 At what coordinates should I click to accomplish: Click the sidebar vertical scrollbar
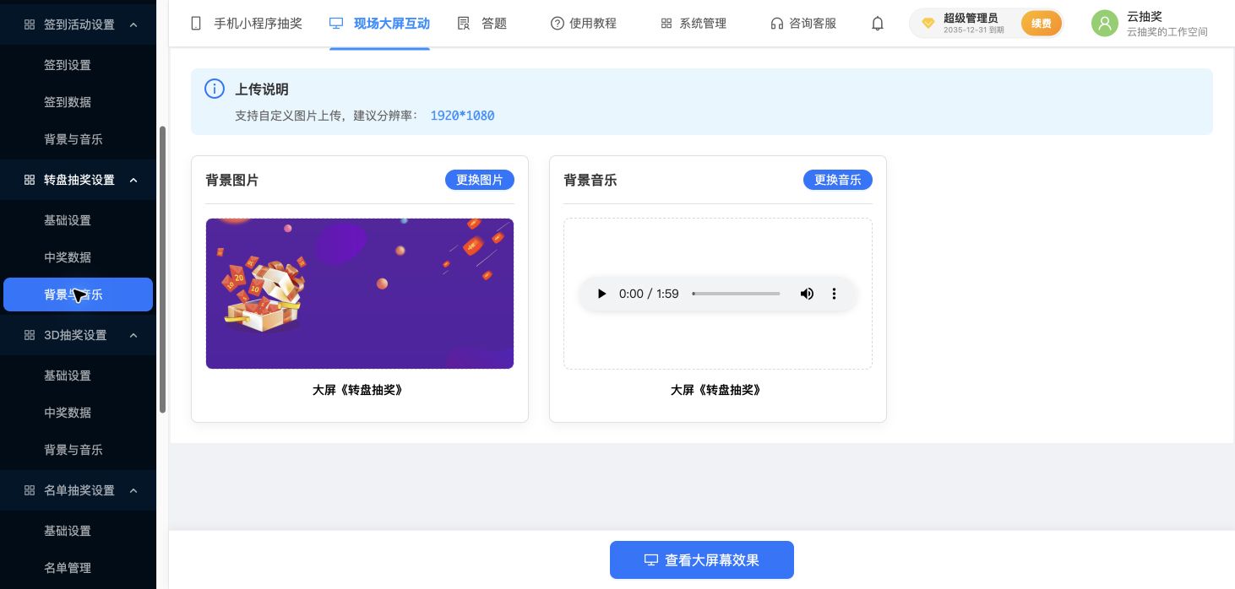pos(162,270)
